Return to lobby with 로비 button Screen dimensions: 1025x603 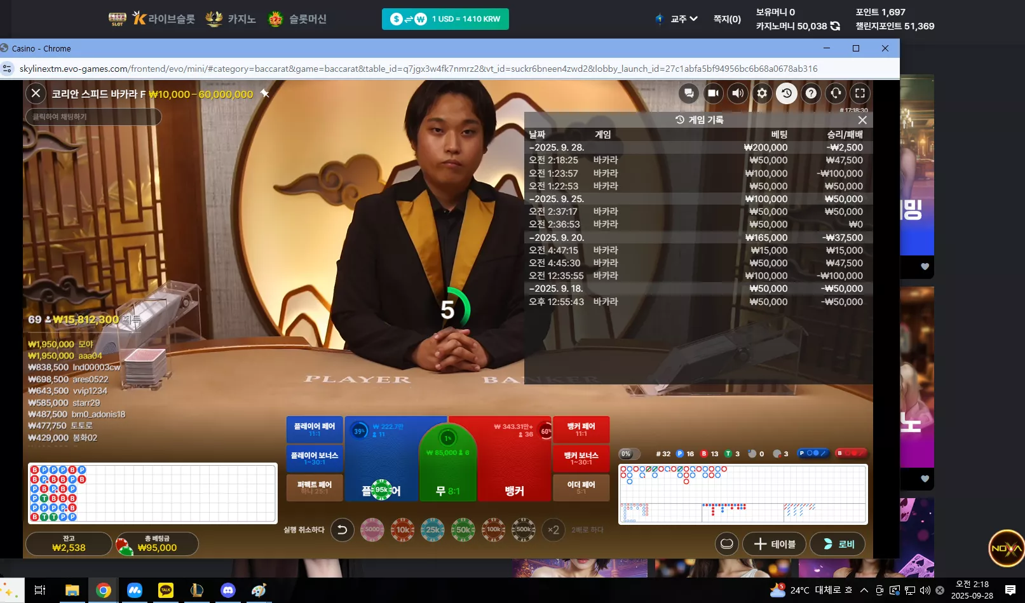(x=838, y=544)
